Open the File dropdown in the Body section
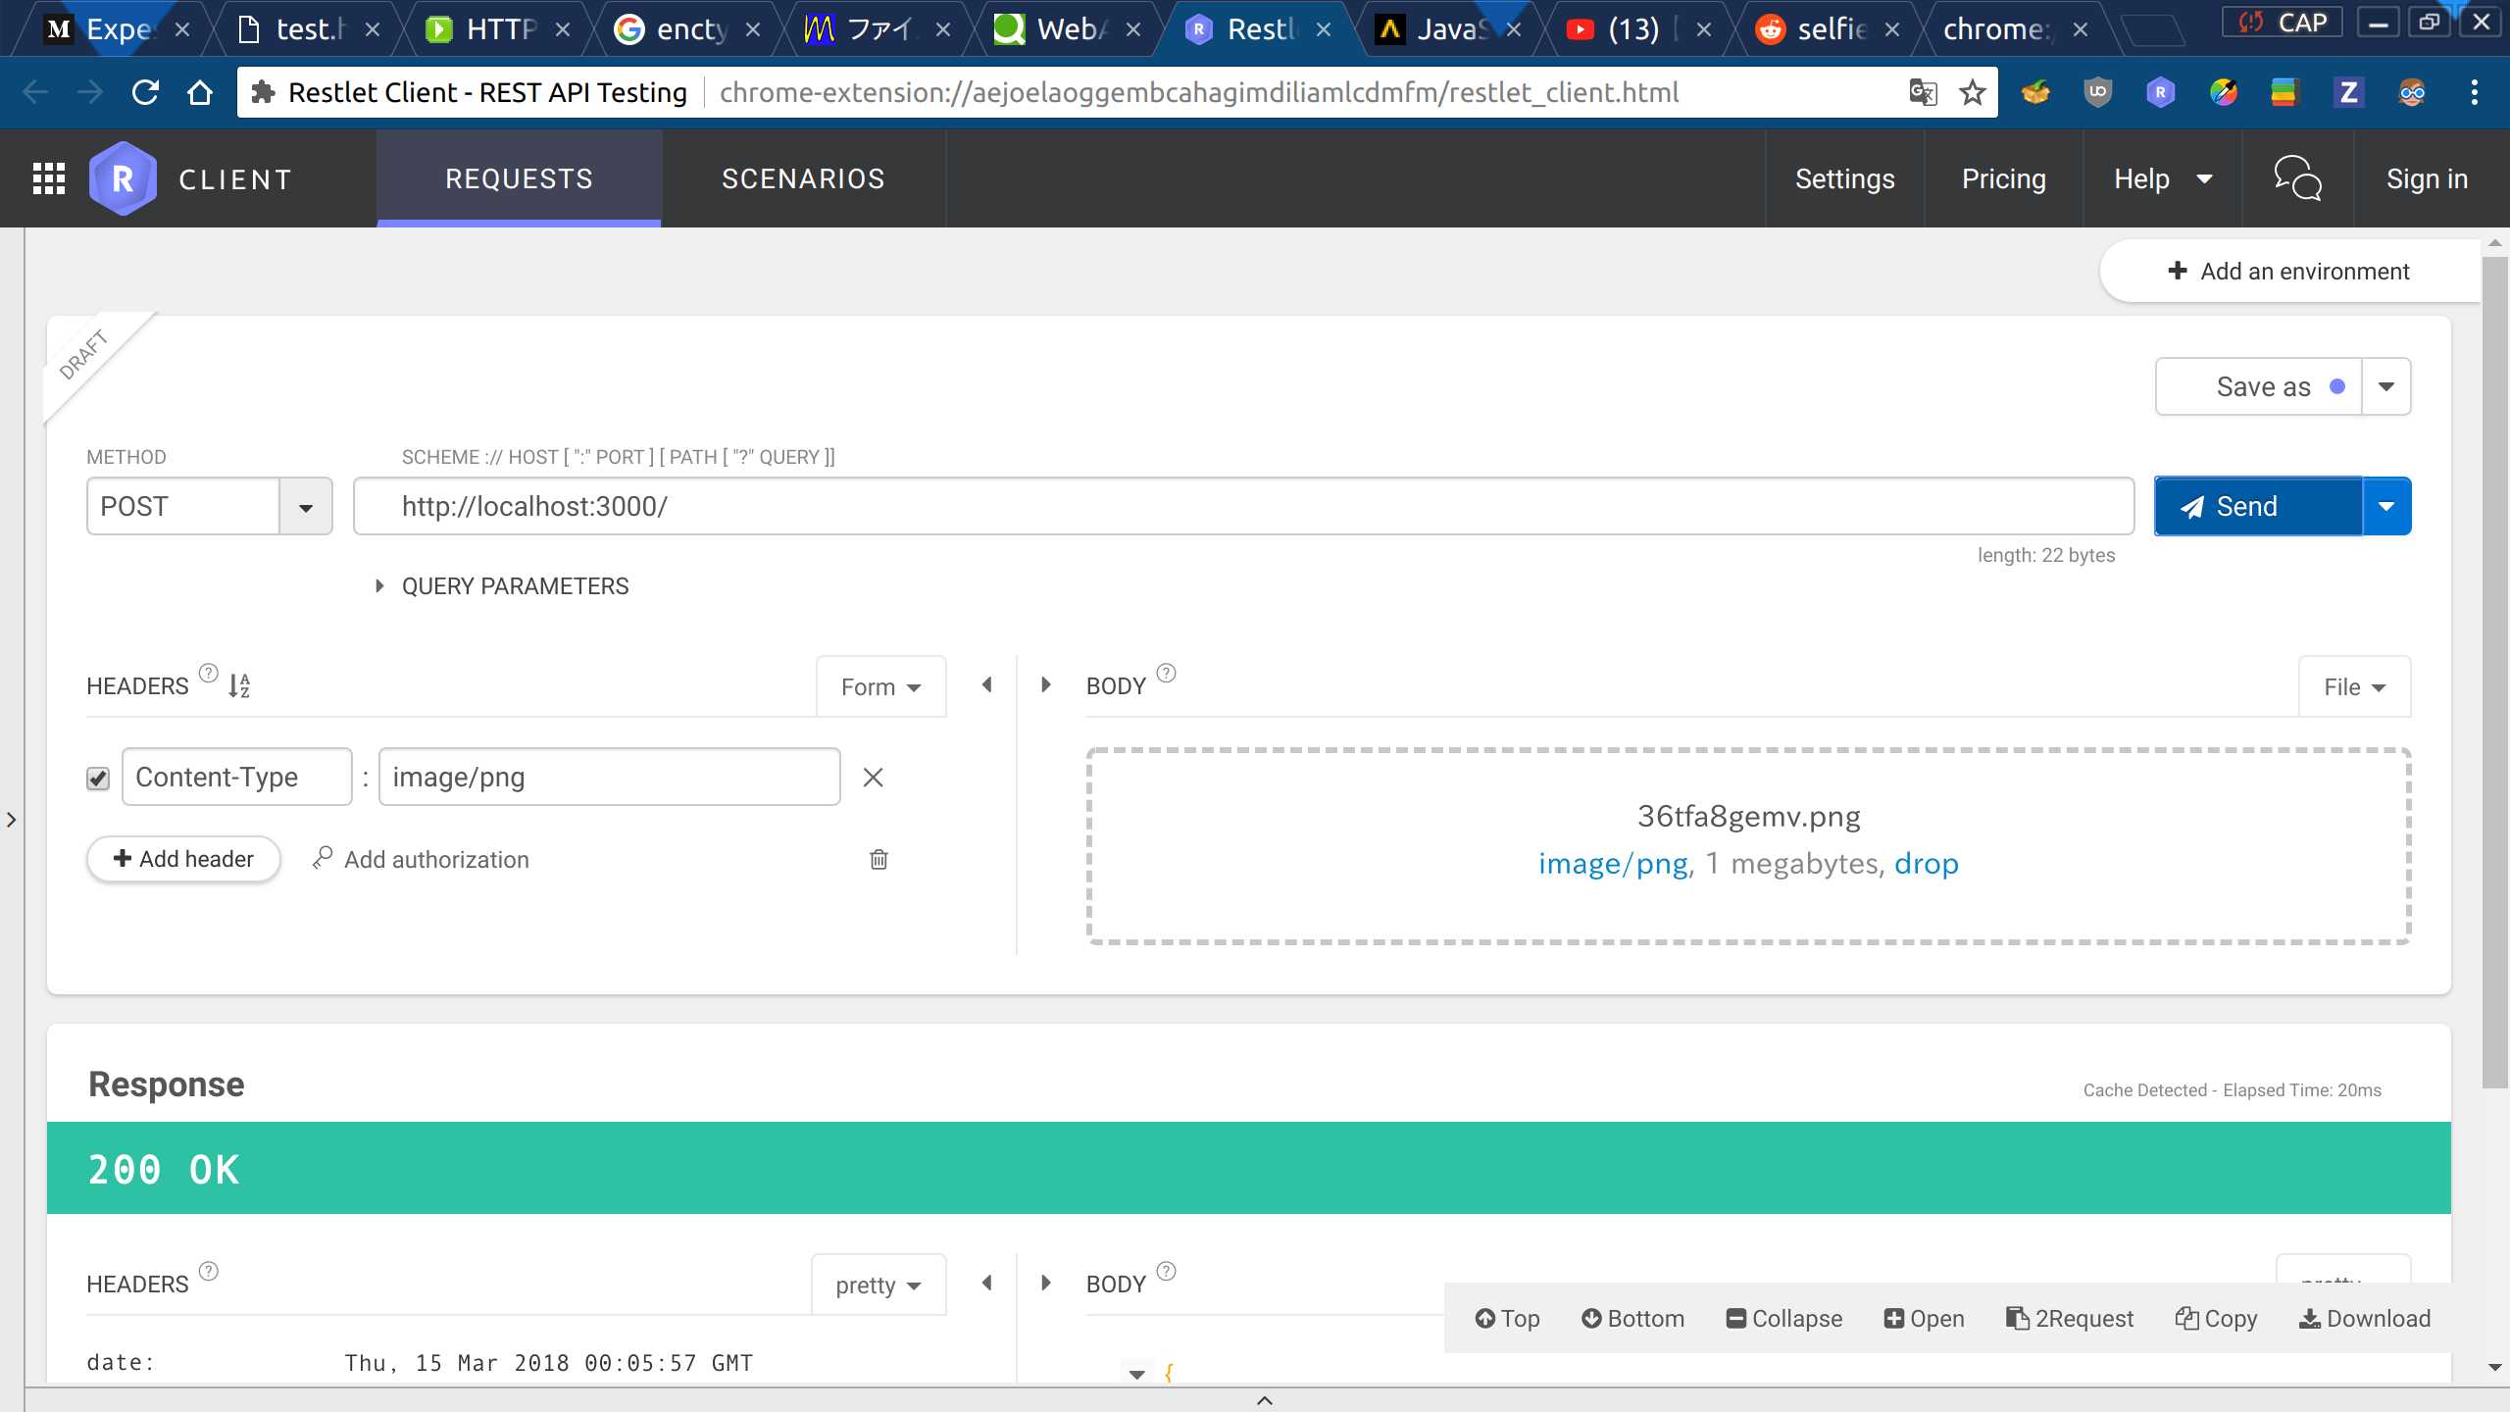Viewport: 2510px width, 1412px height. 2353,686
